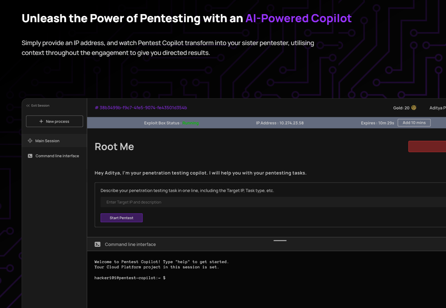Click the sidebar Command line interface terminal icon
The width and height of the screenshot is (446, 308).
[x=30, y=156]
